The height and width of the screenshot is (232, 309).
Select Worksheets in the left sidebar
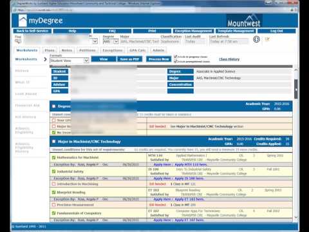point(26,59)
